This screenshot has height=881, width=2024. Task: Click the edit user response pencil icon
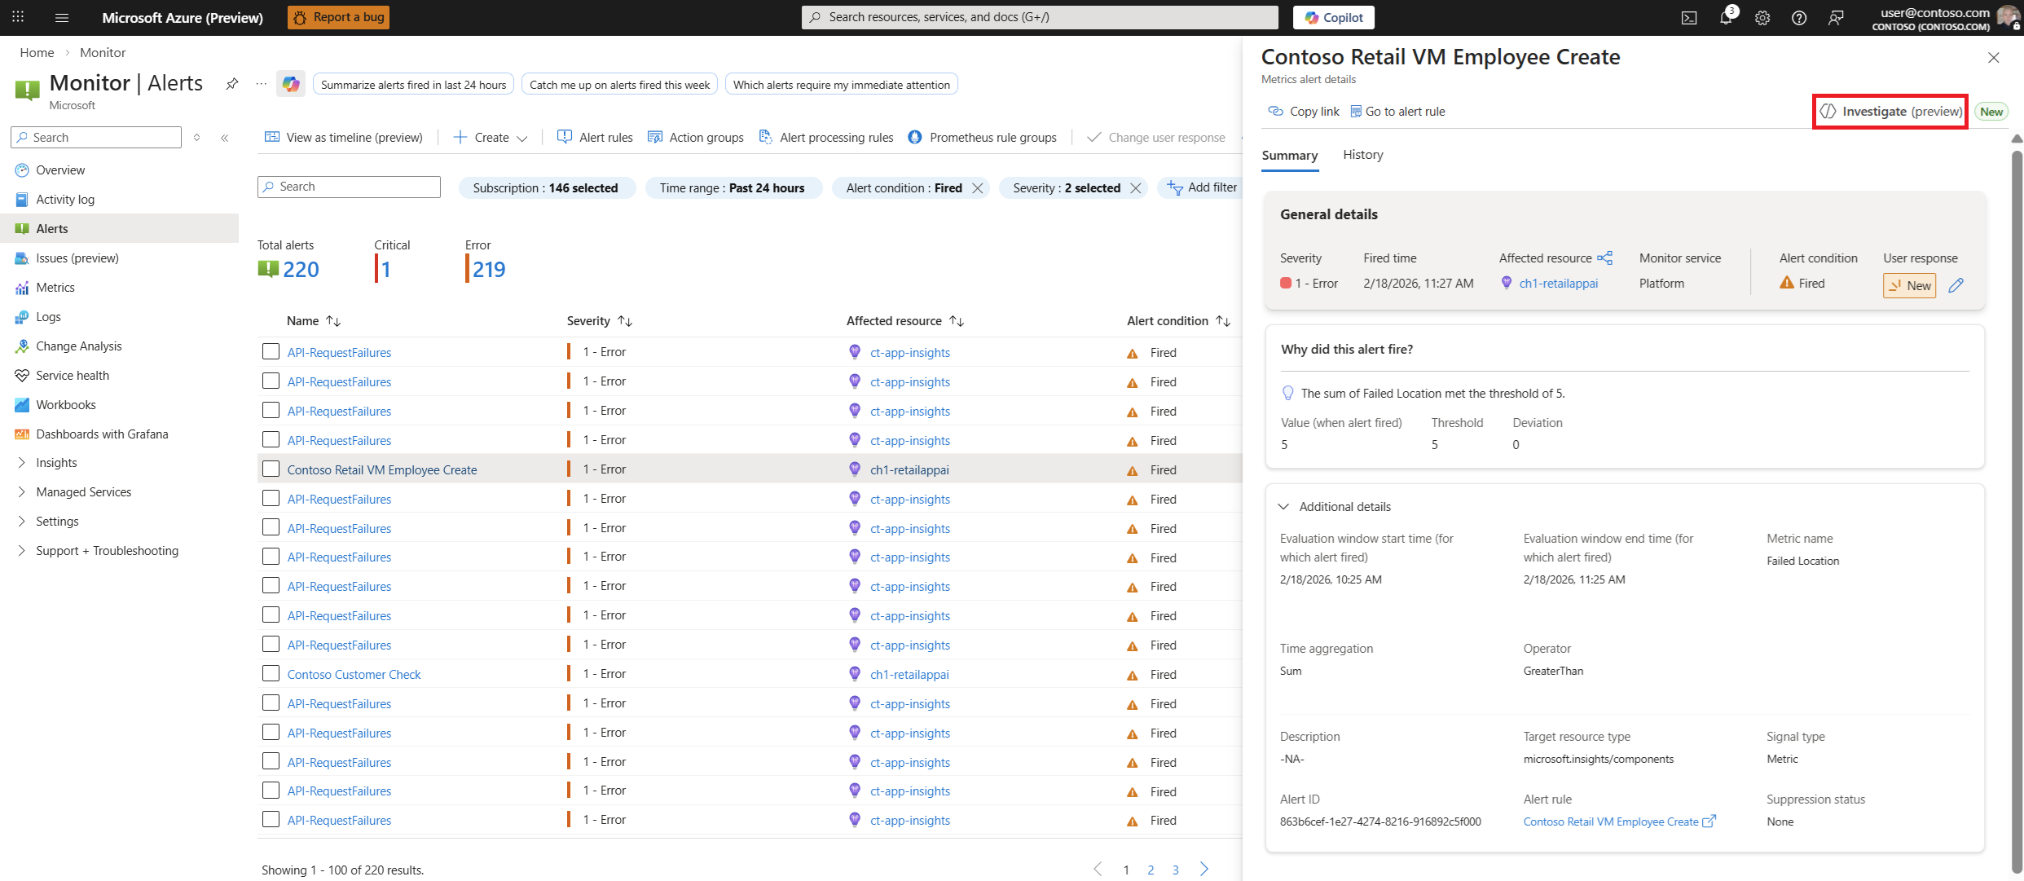pos(1956,285)
